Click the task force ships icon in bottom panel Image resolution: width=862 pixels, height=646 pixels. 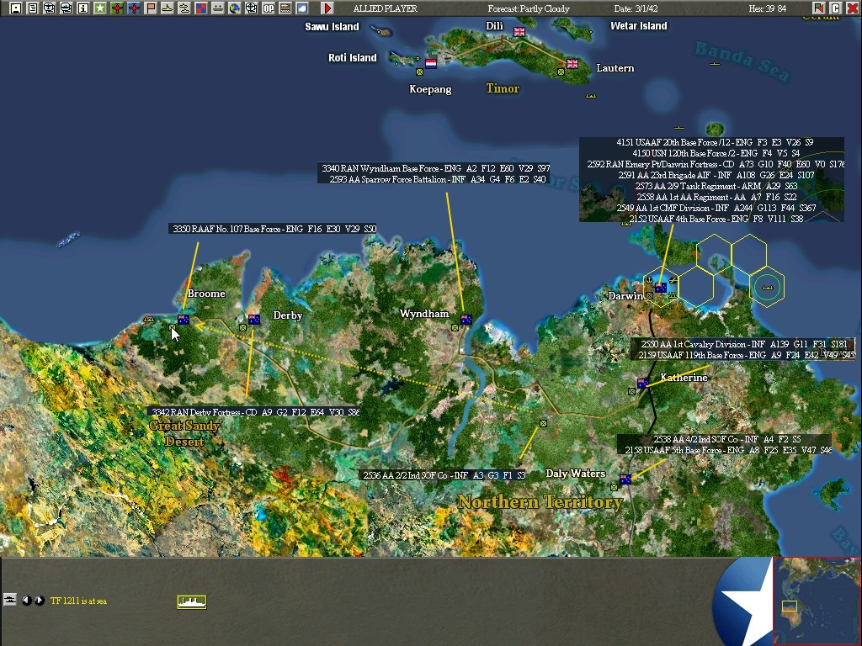(x=10, y=599)
